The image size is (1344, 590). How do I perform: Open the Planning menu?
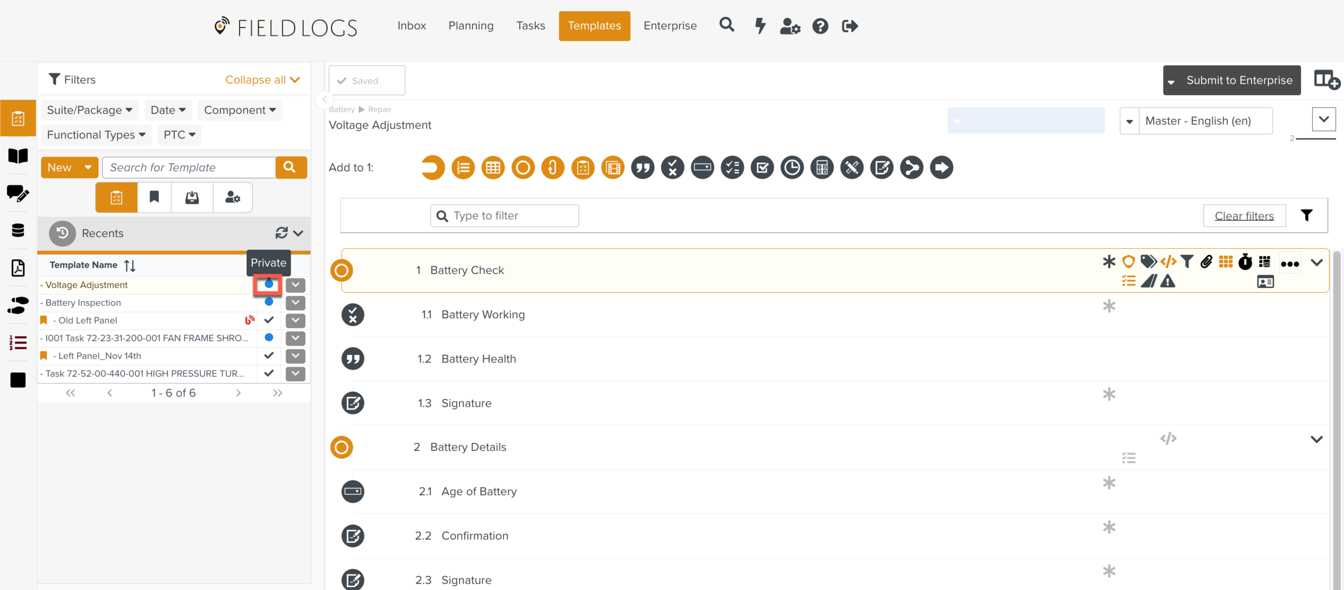[x=470, y=26]
